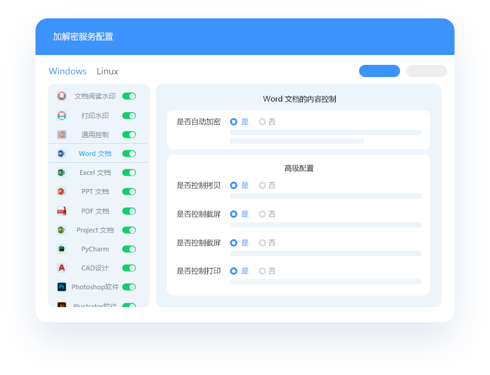Select 否 for 是否控制拷贝
Viewport: 490px width, 375px height.
pos(262,185)
